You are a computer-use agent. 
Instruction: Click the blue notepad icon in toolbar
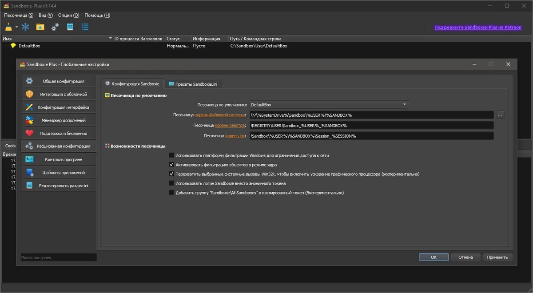click(70, 27)
